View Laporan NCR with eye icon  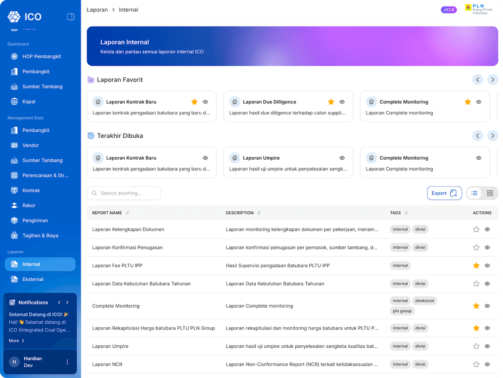click(x=487, y=364)
